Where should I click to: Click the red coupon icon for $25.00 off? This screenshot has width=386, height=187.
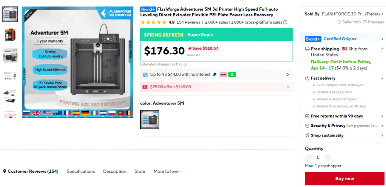pos(145,87)
